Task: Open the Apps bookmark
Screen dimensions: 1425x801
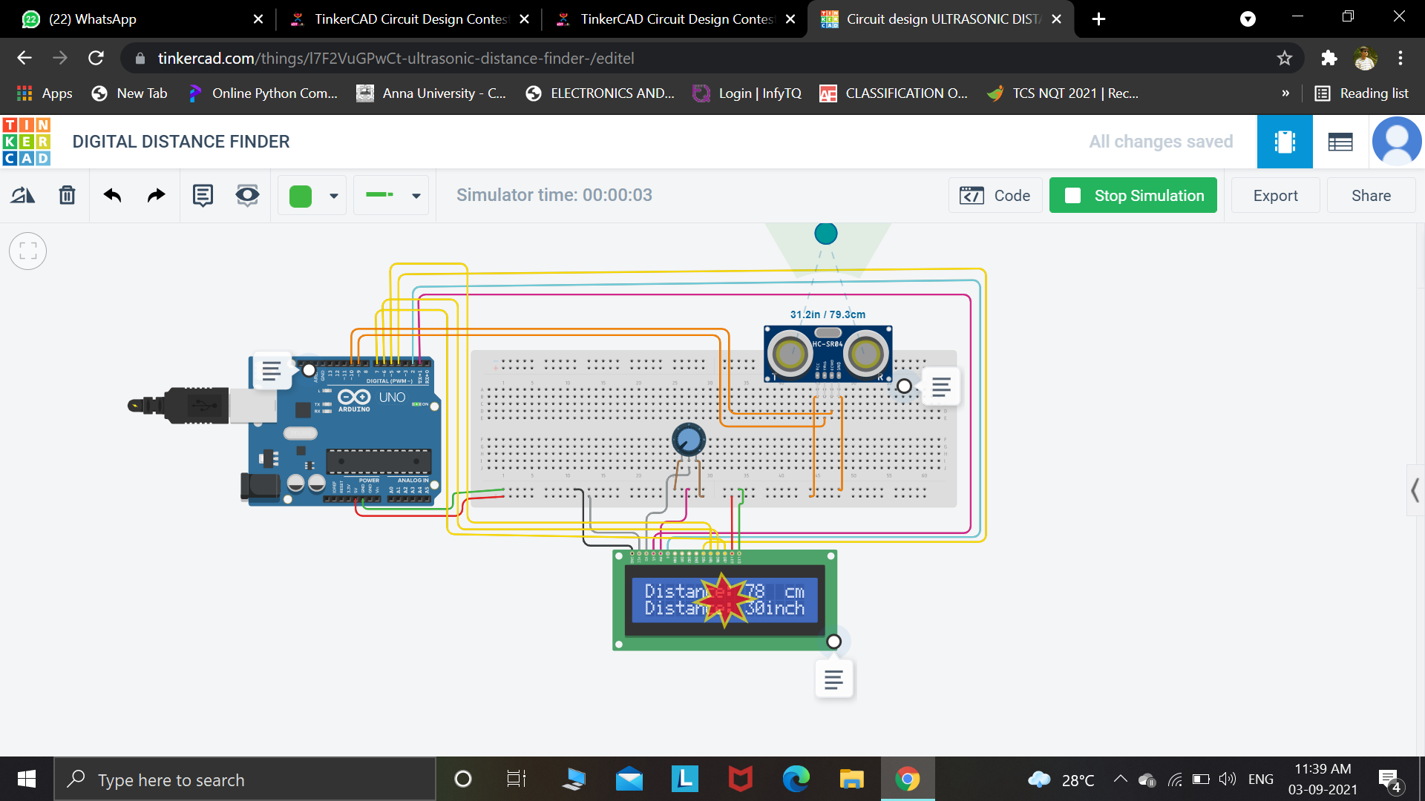Action: tap(45, 93)
